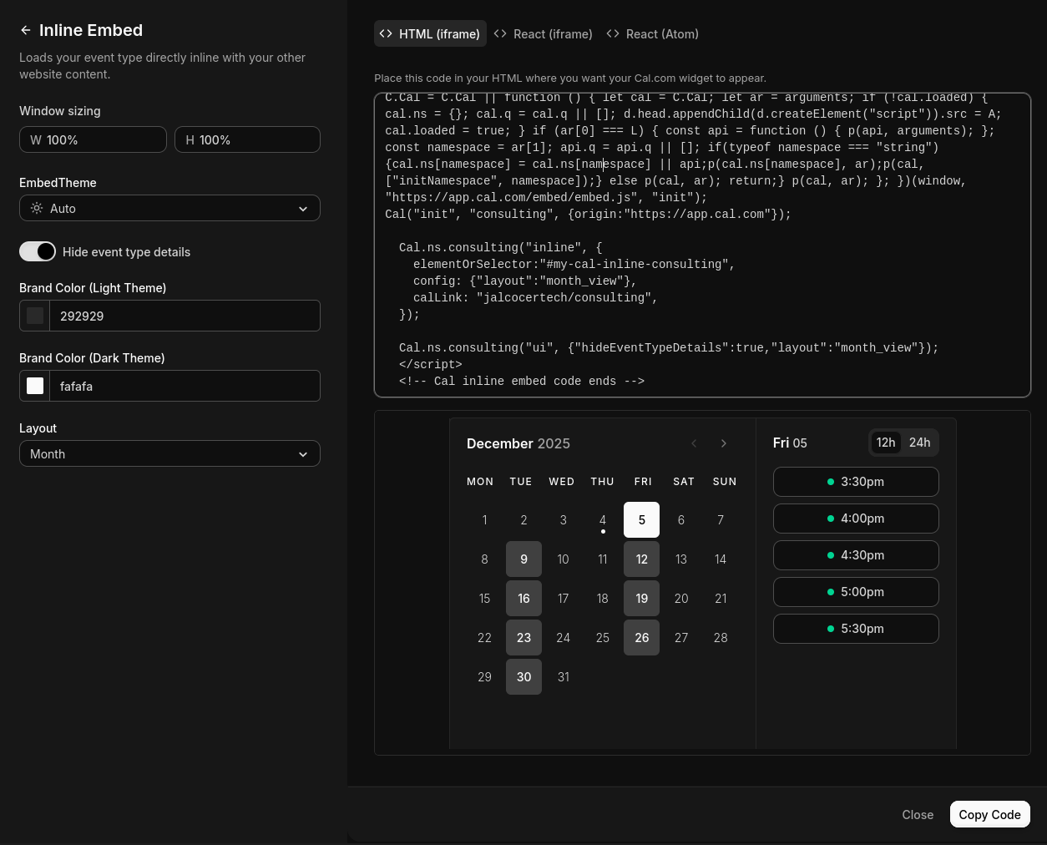
Task: Click the window width input field
Action: click(x=100, y=140)
